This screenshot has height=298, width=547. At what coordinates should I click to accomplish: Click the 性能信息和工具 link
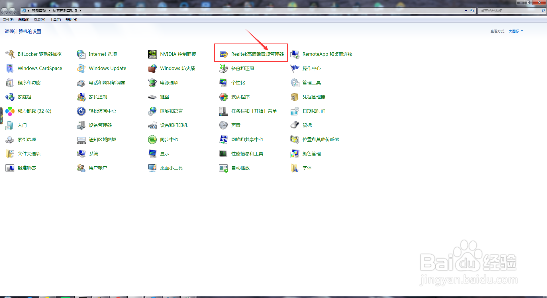point(247,154)
